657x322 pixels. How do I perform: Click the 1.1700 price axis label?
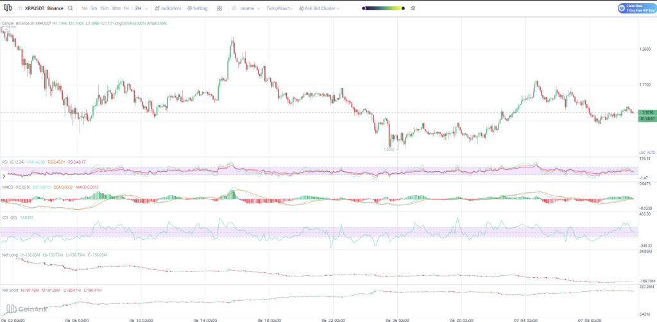[645, 85]
